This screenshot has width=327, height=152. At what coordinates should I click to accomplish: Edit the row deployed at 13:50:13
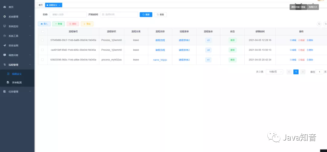pyautogui.click(x=293, y=50)
